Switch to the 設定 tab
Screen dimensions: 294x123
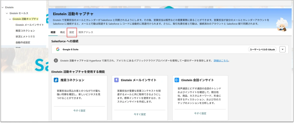pyautogui.click(x=71, y=32)
